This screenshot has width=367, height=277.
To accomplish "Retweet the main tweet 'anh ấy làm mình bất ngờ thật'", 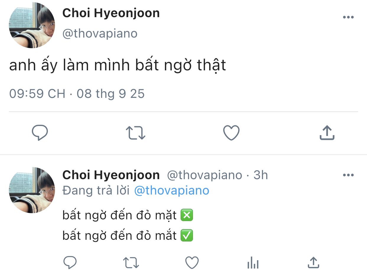I will (x=136, y=133).
